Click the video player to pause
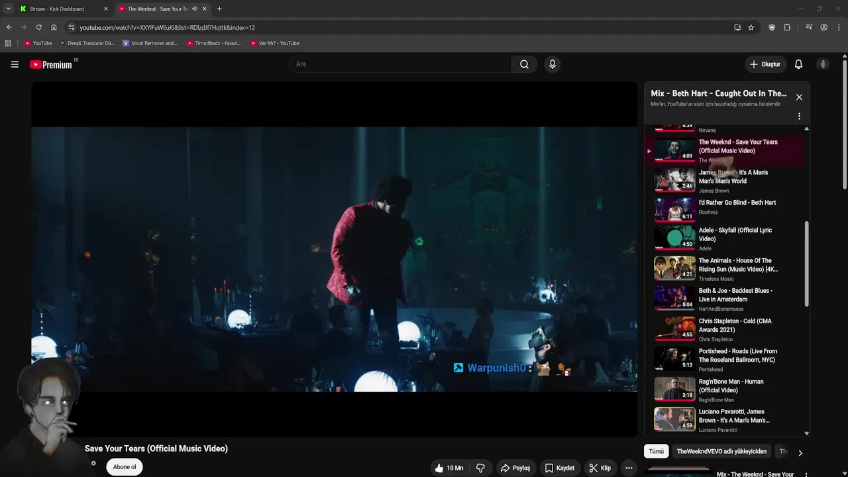 click(334, 259)
